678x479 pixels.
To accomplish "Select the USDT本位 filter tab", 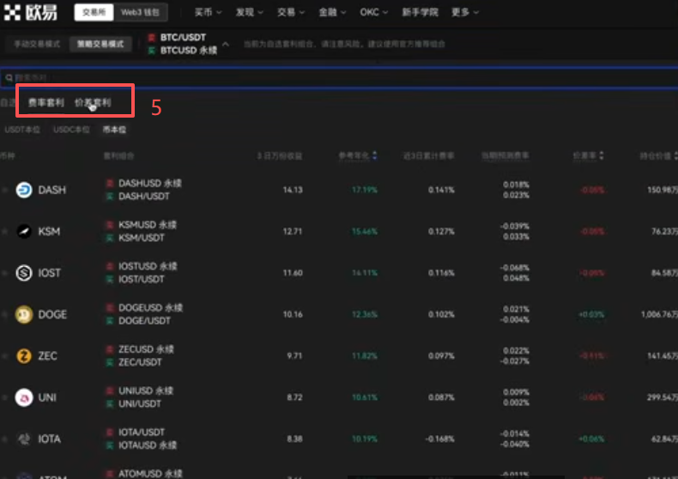I will pyautogui.click(x=22, y=130).
